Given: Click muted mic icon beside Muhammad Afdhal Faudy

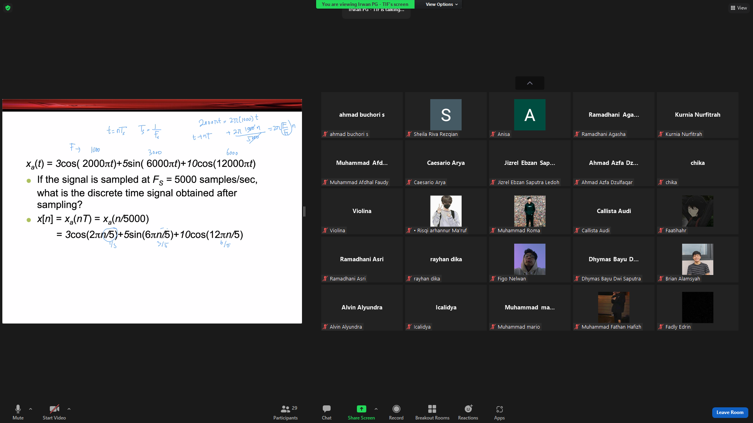Looking at the screenshot, I should coord(325,182).
